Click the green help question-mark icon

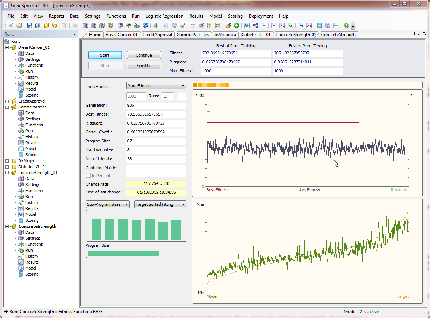click(x=346, y=25)
